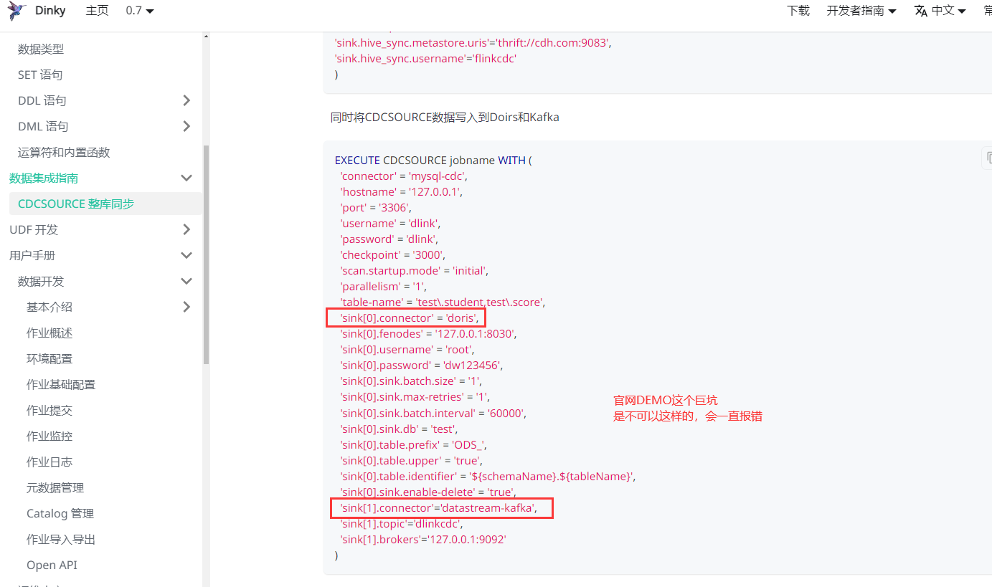
Task: Click the 'sink[0].table.identifier' code line
Action: pyautogui.click(x=488, y=476)
